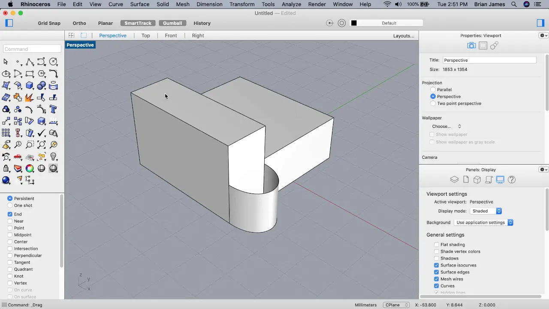Select the Zoom Extents tool
The width and height of the screenshot is (549, 309).
[42, 145]
